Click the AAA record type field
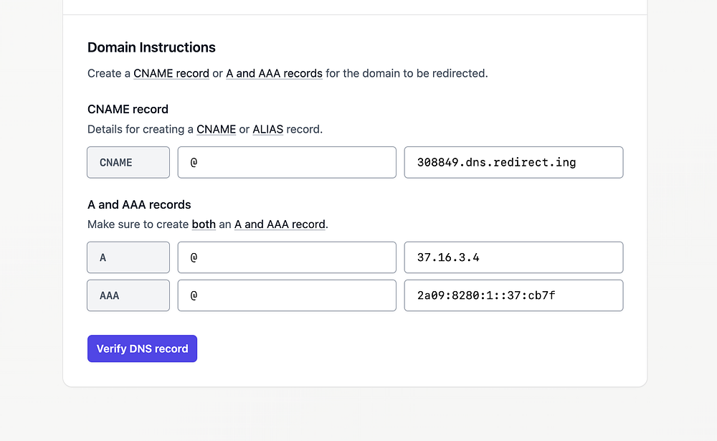The width and height of the screenshot is (717, 441). 128,295
